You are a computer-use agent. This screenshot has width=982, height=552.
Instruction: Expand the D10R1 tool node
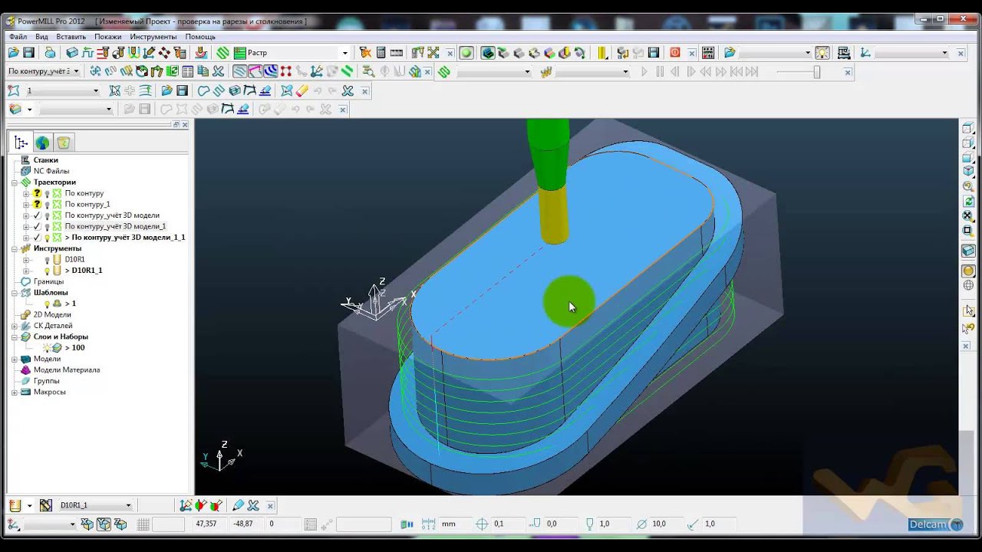[25, 260]
